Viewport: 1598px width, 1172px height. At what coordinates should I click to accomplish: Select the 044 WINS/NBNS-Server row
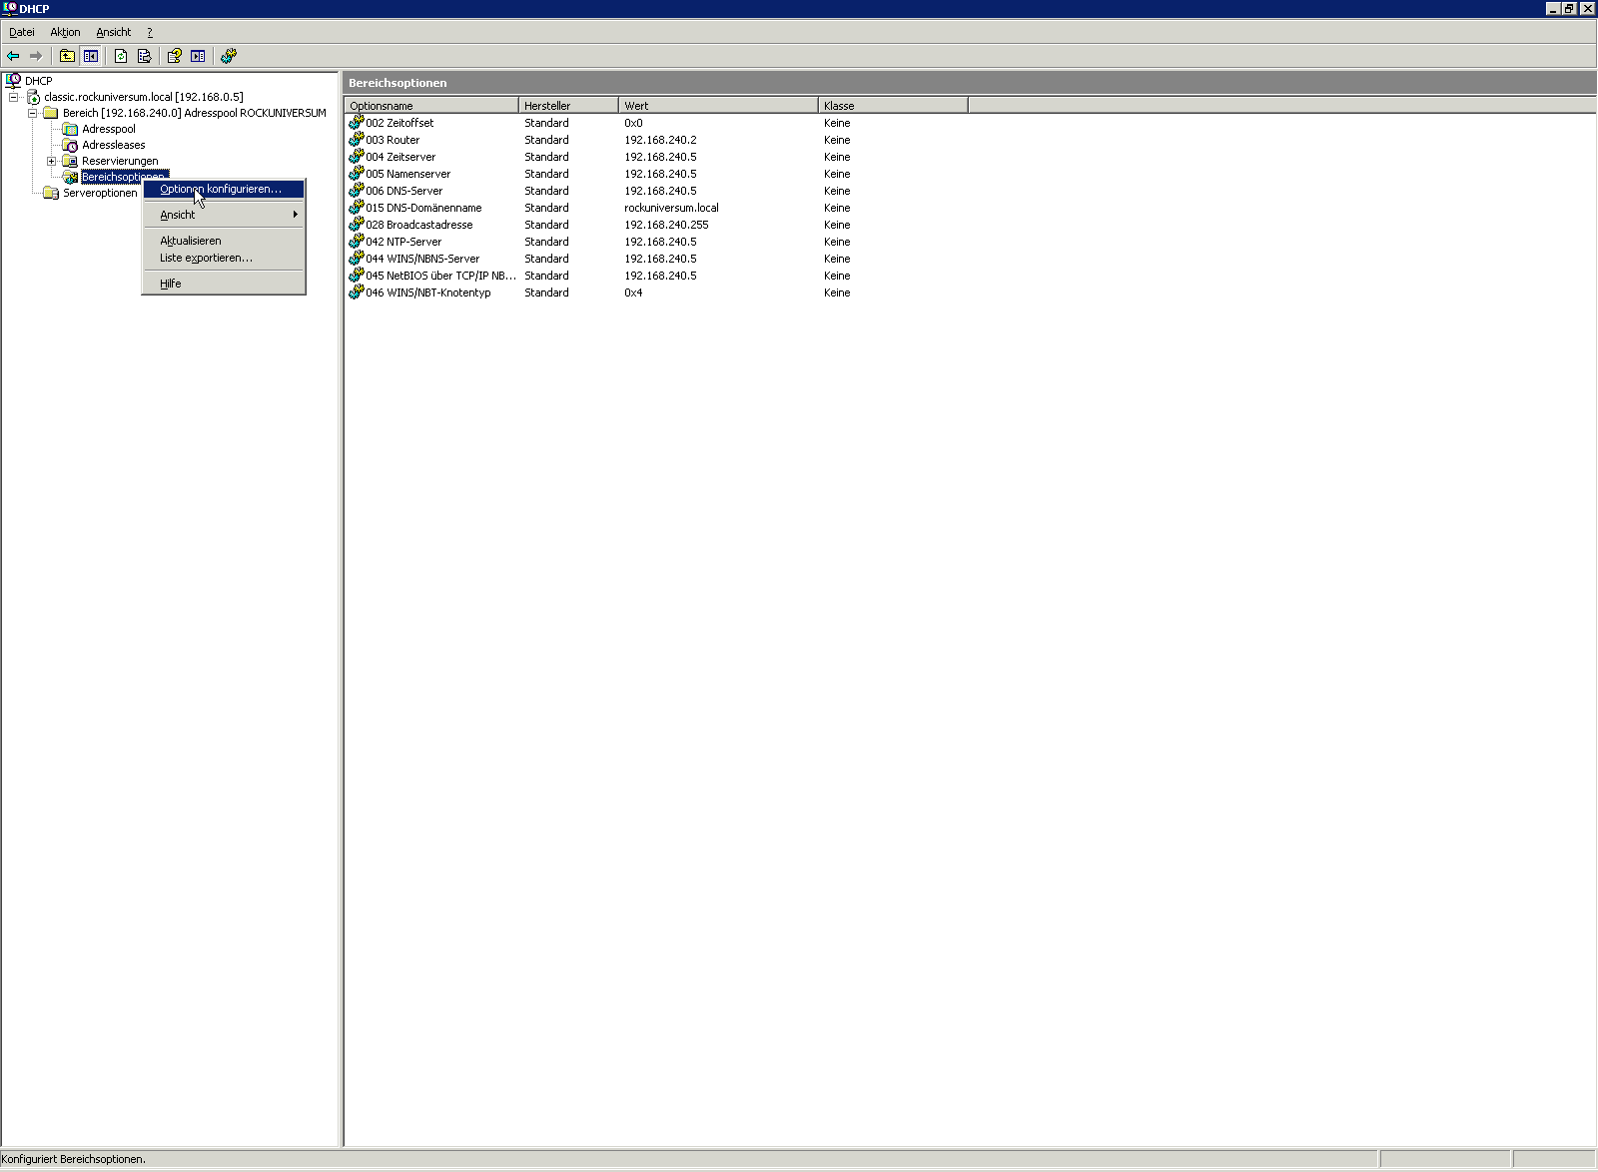(x=656, y=259)
